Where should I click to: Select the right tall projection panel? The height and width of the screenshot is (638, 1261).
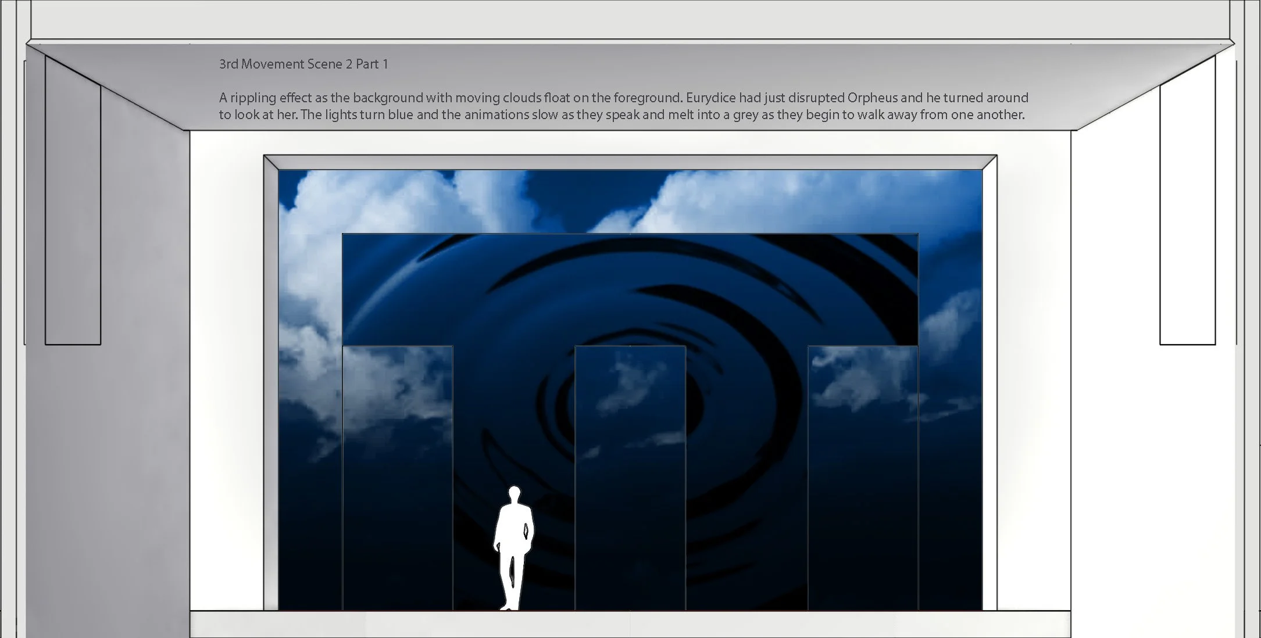coord(863,476)
